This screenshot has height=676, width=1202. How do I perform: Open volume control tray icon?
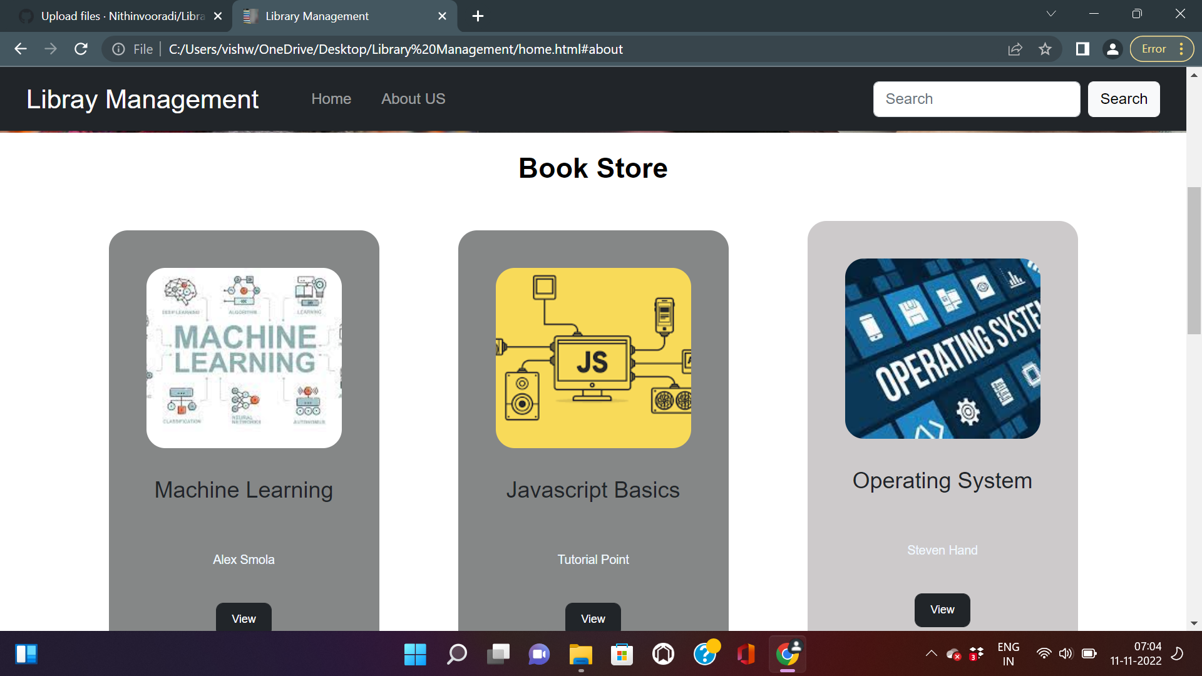coord(1066,653)
